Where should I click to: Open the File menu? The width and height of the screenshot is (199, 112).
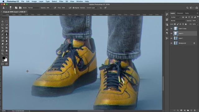[23, 1]
